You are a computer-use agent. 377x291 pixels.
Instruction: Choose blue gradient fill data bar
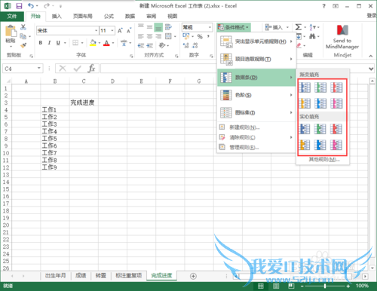305,87
